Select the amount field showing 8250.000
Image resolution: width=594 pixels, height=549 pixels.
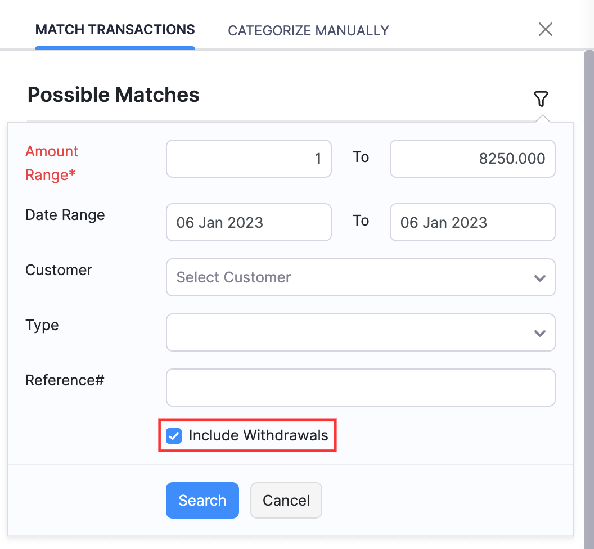(x=472, y=159)
